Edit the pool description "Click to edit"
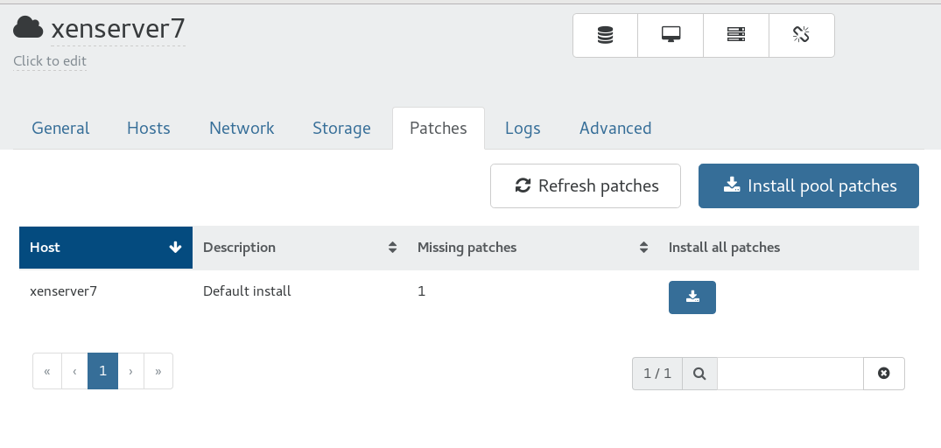The height and width of the screenshot is (448, 941). (x=50, y=61)
